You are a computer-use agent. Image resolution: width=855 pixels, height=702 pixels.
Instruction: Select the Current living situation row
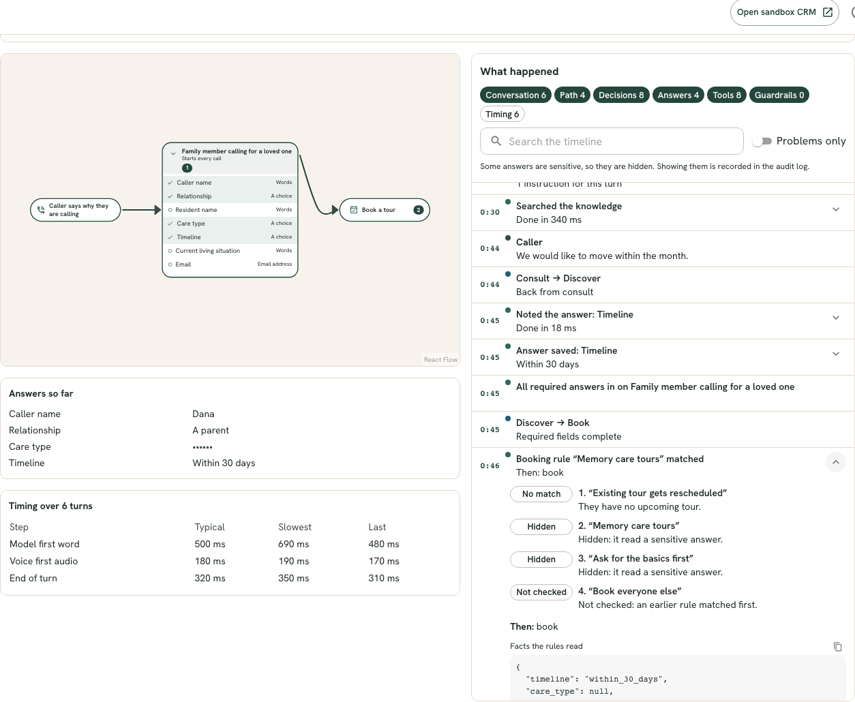tap(230, 251)
